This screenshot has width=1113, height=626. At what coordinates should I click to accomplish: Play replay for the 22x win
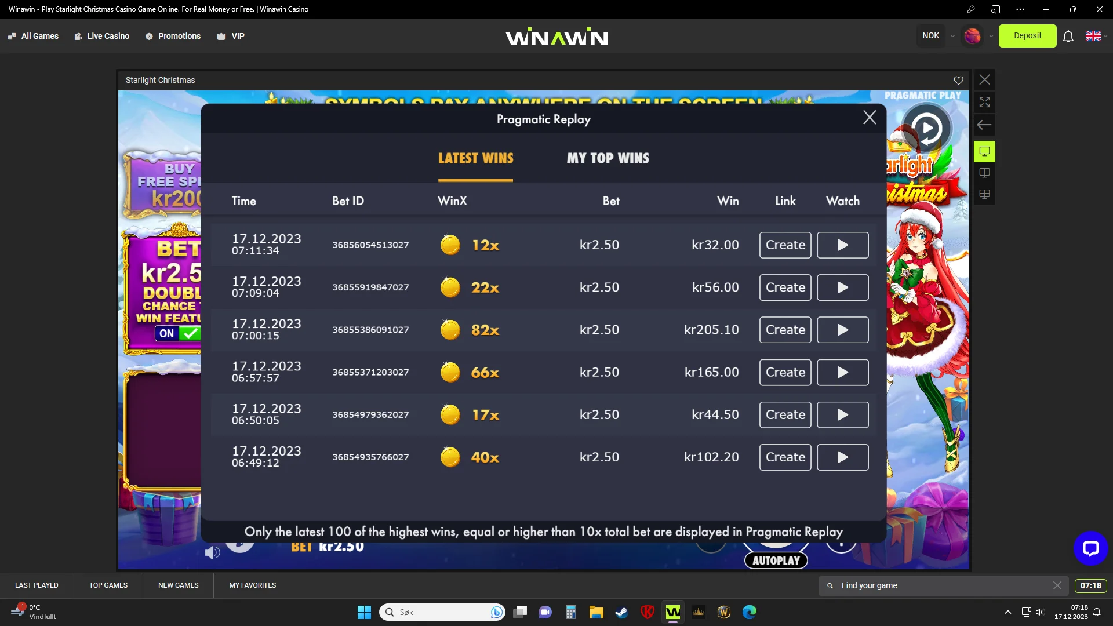(843, 287)
